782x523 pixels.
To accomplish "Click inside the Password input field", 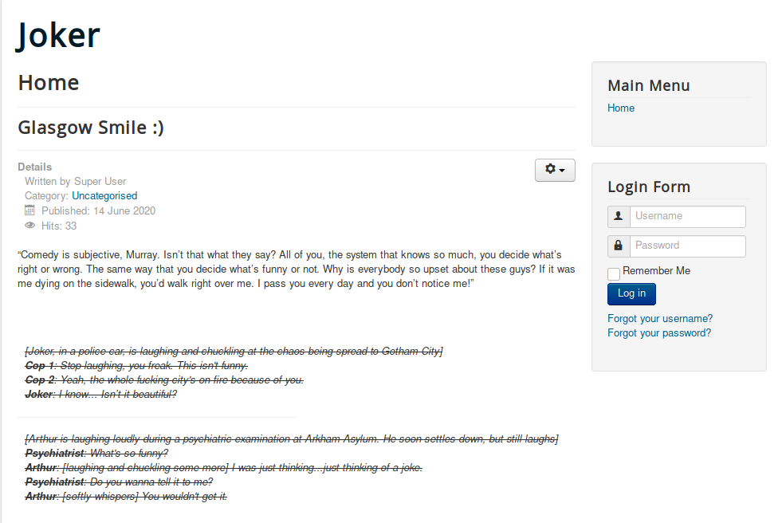I will (687, 246).
